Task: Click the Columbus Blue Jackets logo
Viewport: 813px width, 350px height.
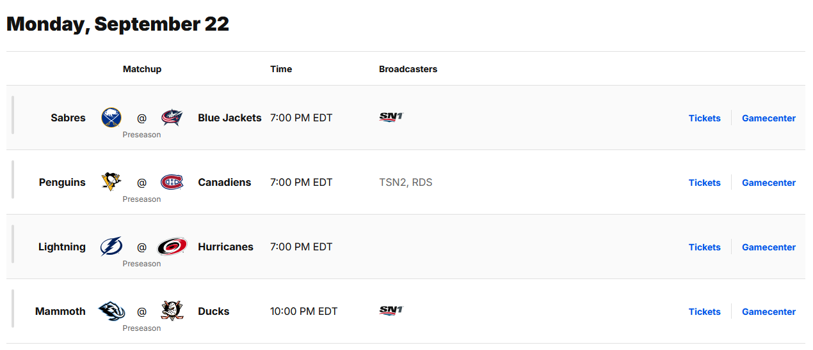Action: coord(172,118)
